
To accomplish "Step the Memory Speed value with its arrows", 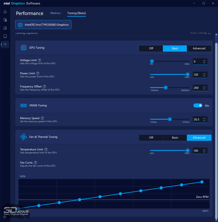I will [204, 120].
